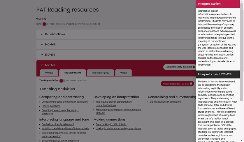Screen dimensions: 244x142
Task: Open Imitating the style and tone link
Action: point(65,129)
